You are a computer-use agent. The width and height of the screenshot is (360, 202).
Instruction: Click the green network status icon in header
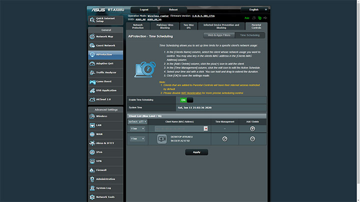259,18
